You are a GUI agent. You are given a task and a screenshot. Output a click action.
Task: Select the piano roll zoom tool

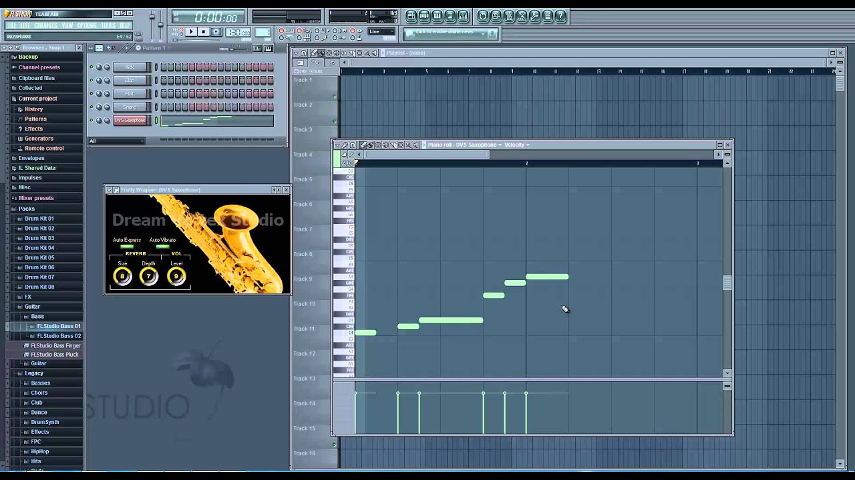[x=408, y=145]
